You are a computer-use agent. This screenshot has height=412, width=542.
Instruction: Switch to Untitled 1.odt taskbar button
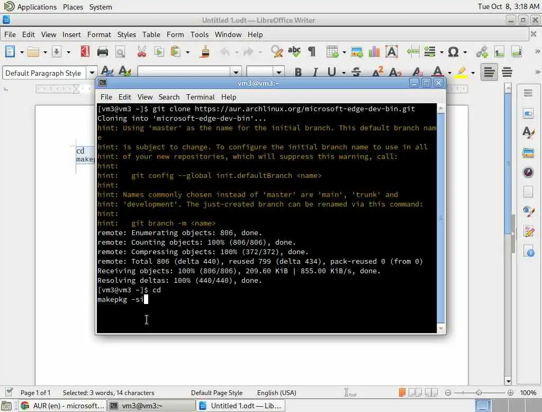[241, 406]
